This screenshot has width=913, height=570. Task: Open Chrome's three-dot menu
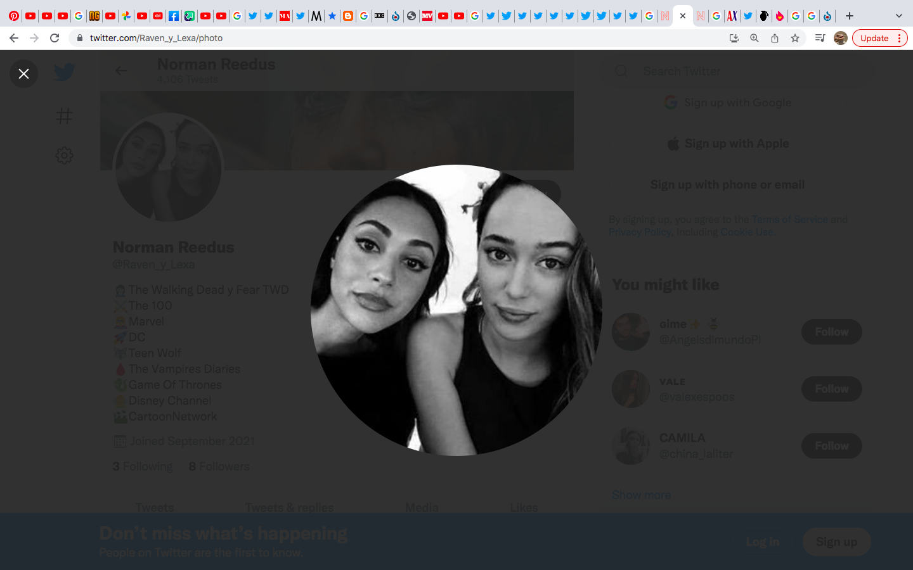pyautogui.click(x=899, y=38)
